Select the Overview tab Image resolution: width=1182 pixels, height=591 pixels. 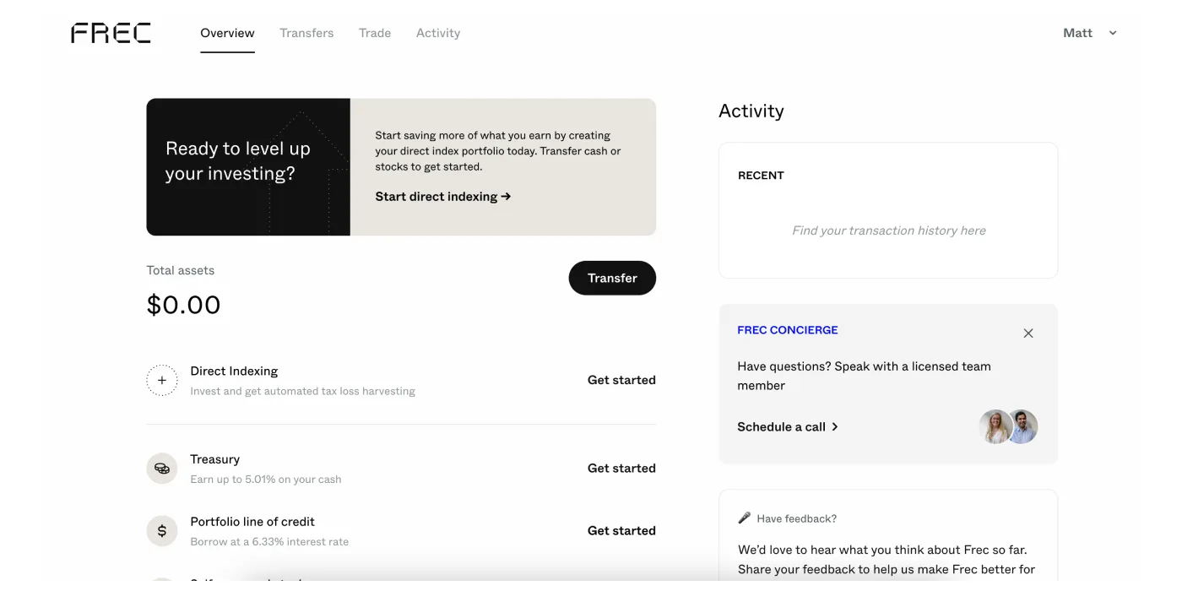click(227, 33)
